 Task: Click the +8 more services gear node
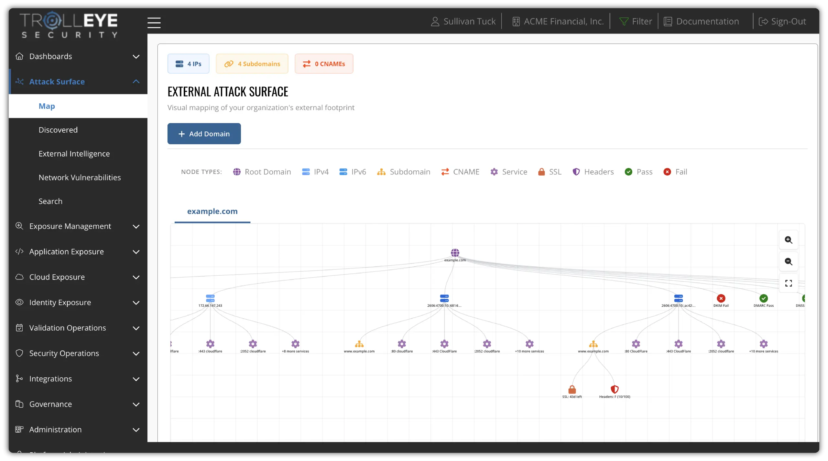click(x=295, y=343)
